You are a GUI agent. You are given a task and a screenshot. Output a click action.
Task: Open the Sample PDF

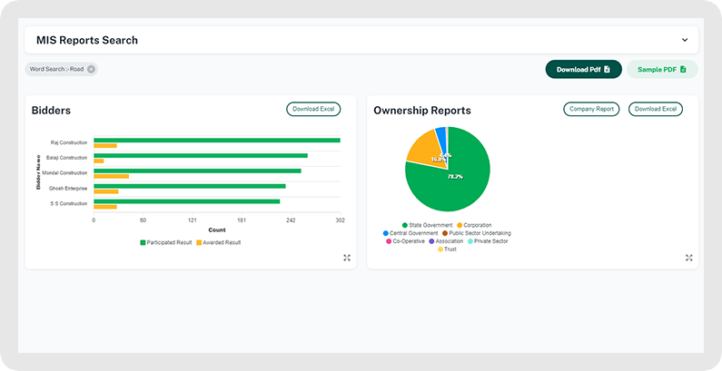coord(661,69)
